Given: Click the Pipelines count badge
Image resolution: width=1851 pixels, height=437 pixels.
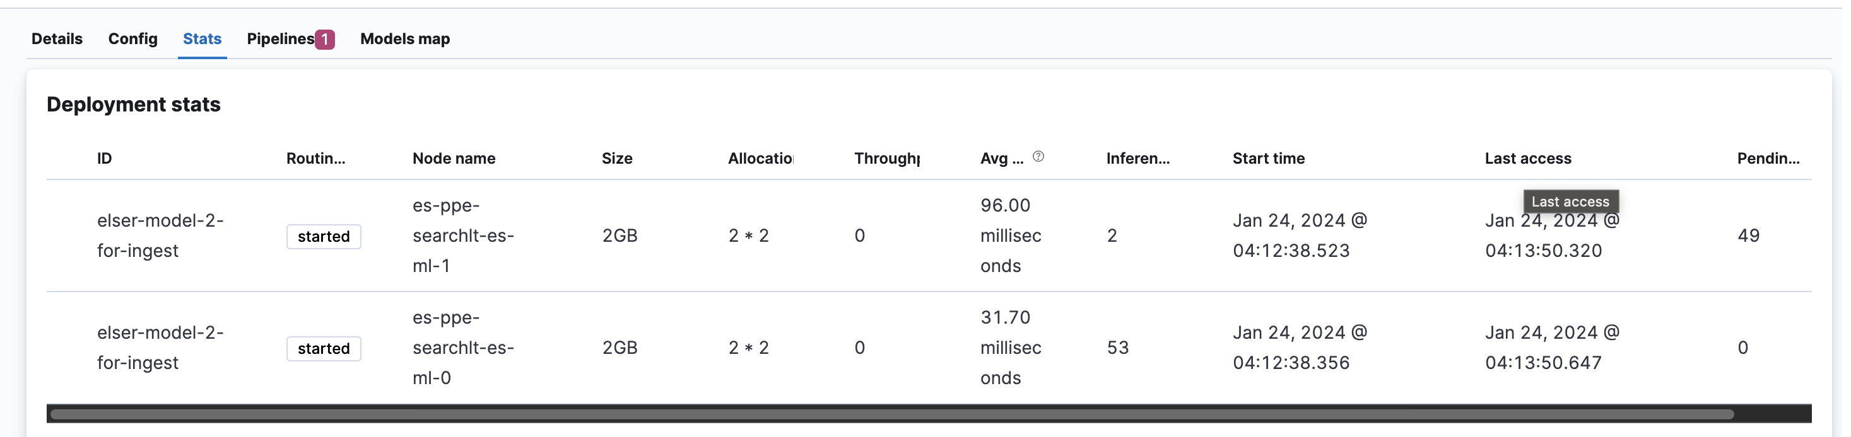Looking at the screenshot, I should pos(325,39).
